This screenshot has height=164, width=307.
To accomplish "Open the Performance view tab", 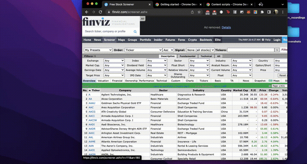I will pyautogui.click(x=147, y=81).
